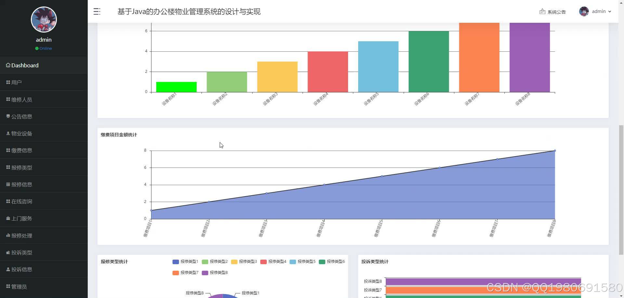Click the person icon beside 投诉信息
Image resolution: width=624 pixels, height=298 pixels.
(x=8, y=269)
